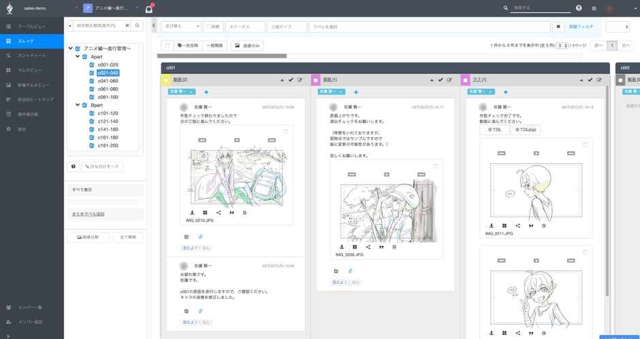The image size is (640, 339).
Task: Click the 一括投稿 bulk post button
Action: tap(188, 46)
